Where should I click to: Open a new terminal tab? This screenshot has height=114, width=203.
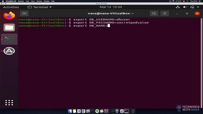point(24,13)
